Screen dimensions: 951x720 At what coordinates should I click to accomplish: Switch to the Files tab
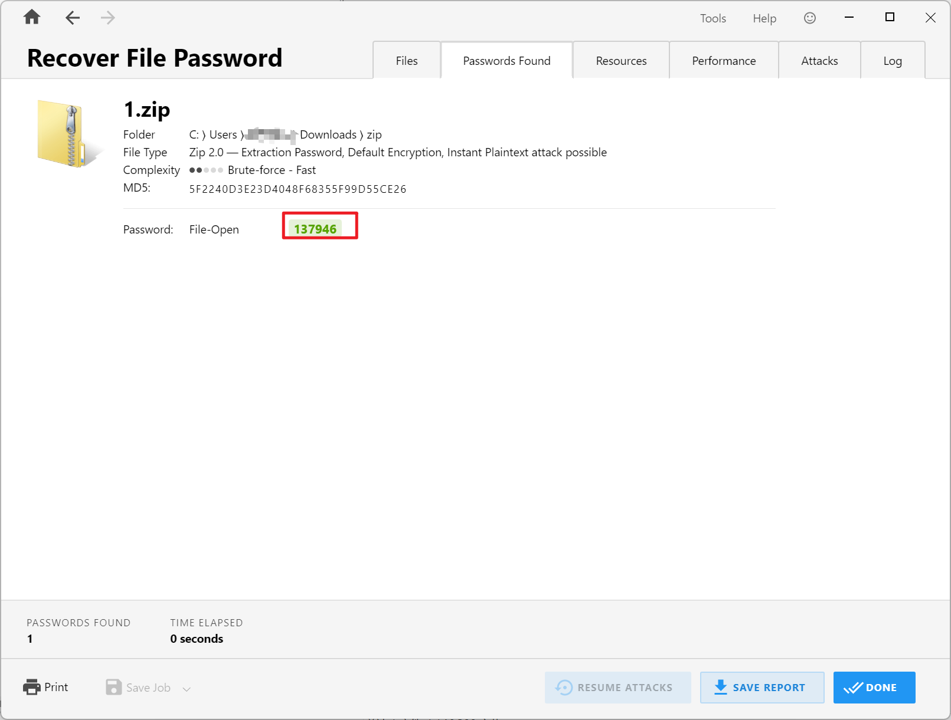click(x=407, y=61)
